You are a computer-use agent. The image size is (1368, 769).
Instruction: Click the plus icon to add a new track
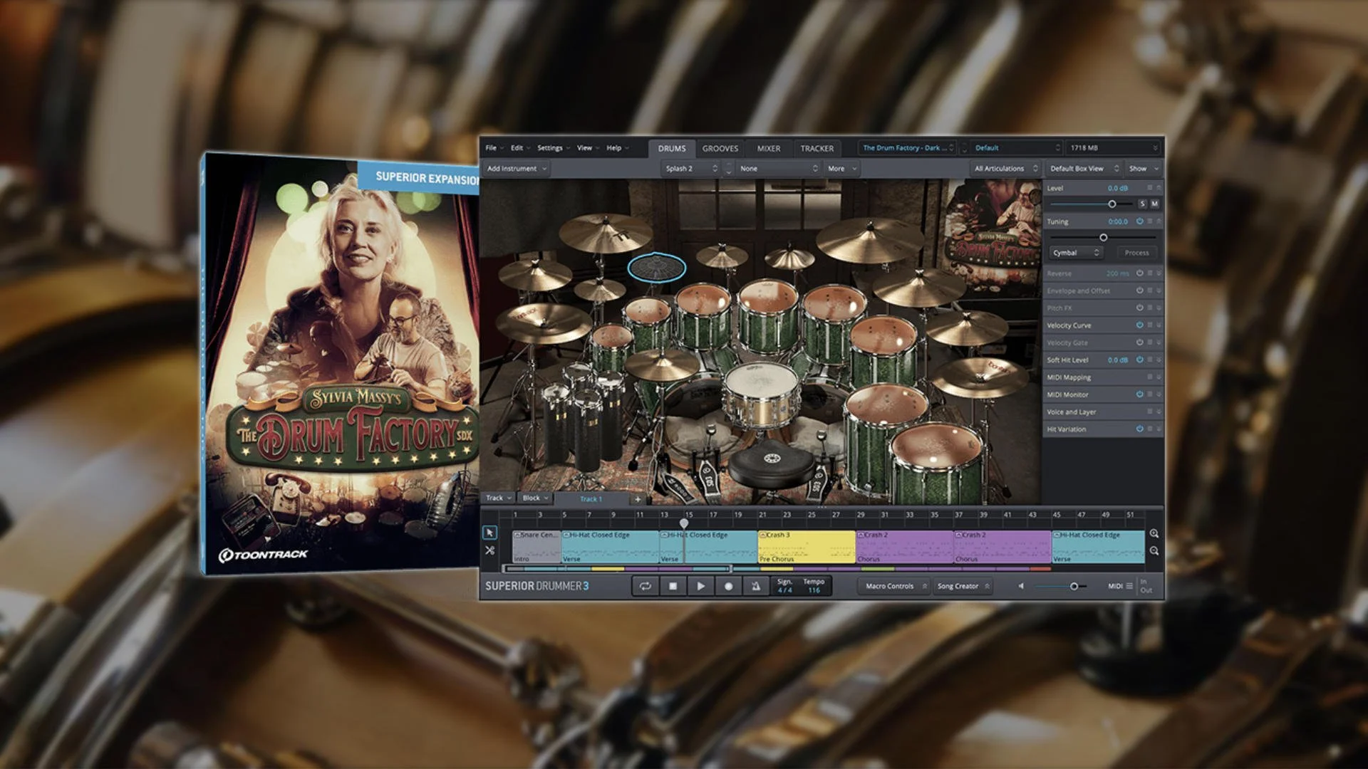638,499
